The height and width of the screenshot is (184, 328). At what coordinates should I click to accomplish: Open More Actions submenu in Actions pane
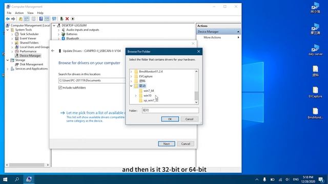[x=219, y=37]
